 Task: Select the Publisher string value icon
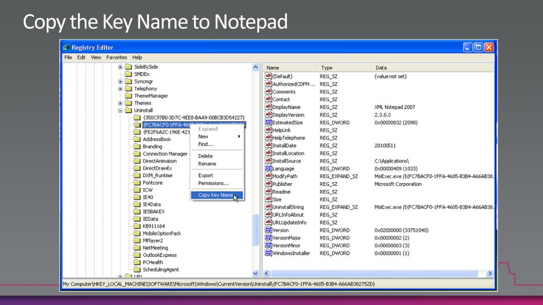point(268,184)
